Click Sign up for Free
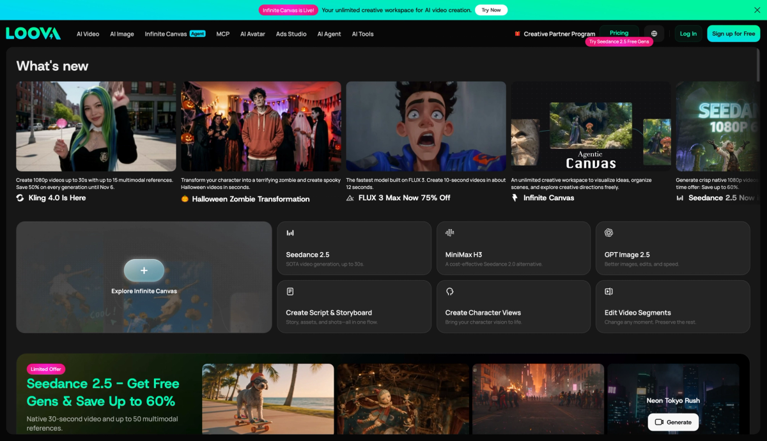The width and height of the screenshot is (767, 441). pos(733,34)
